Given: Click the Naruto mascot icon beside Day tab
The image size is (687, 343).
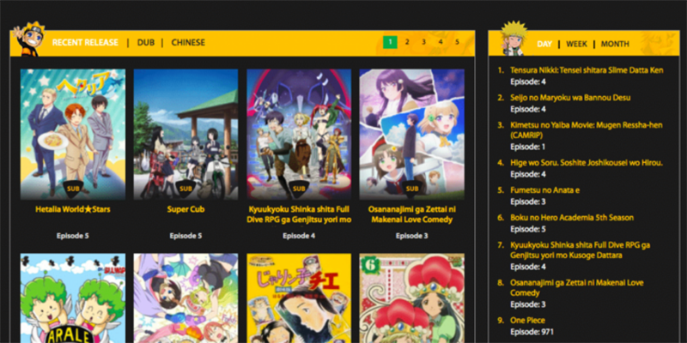Looking at the screenshot, I should pyautogui.click(x=514, y=39).
